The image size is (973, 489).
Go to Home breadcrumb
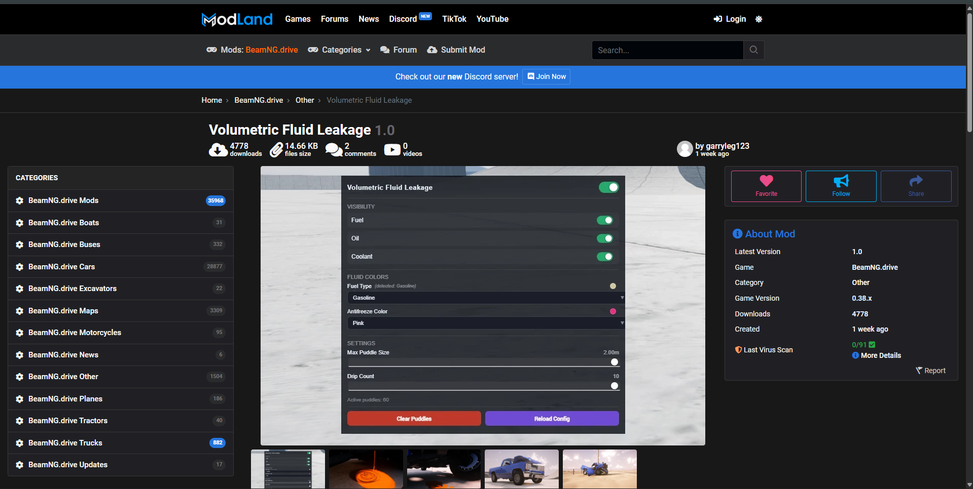coord(212,100)
